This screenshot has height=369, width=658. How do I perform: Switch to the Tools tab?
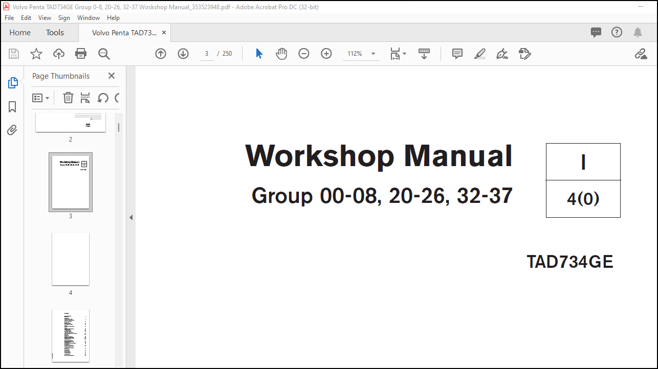pyautogui.click(x=55, y=33)
